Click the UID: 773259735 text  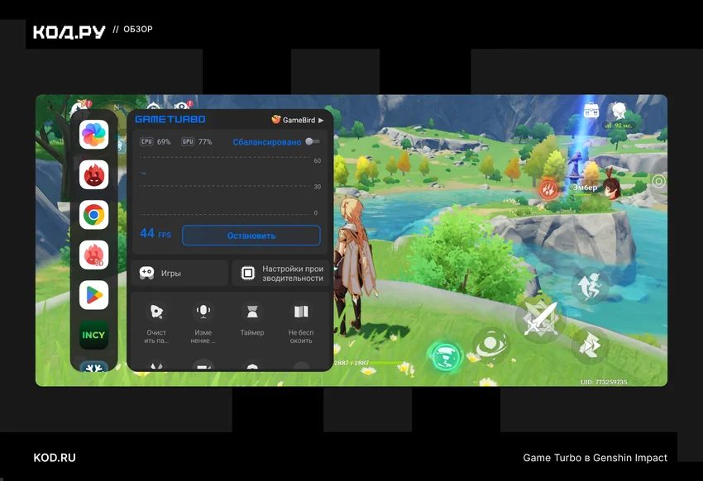point(604,382)
